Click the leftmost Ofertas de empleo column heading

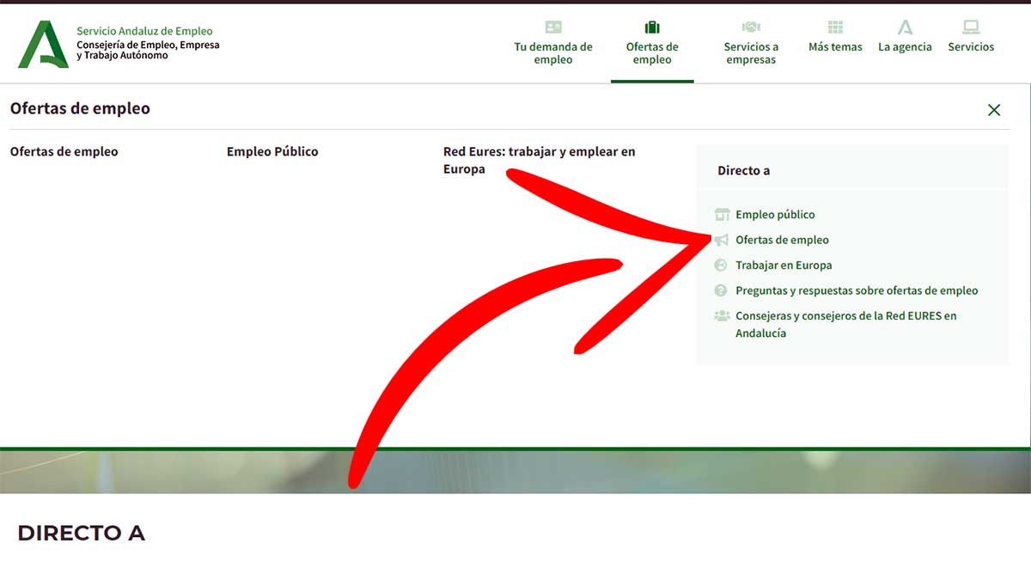pyautogui.click(x=64, y=152)
